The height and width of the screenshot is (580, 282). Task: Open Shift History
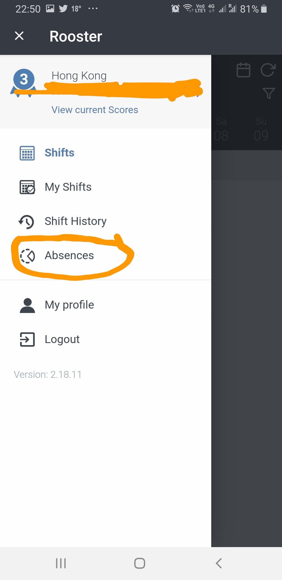105,221
